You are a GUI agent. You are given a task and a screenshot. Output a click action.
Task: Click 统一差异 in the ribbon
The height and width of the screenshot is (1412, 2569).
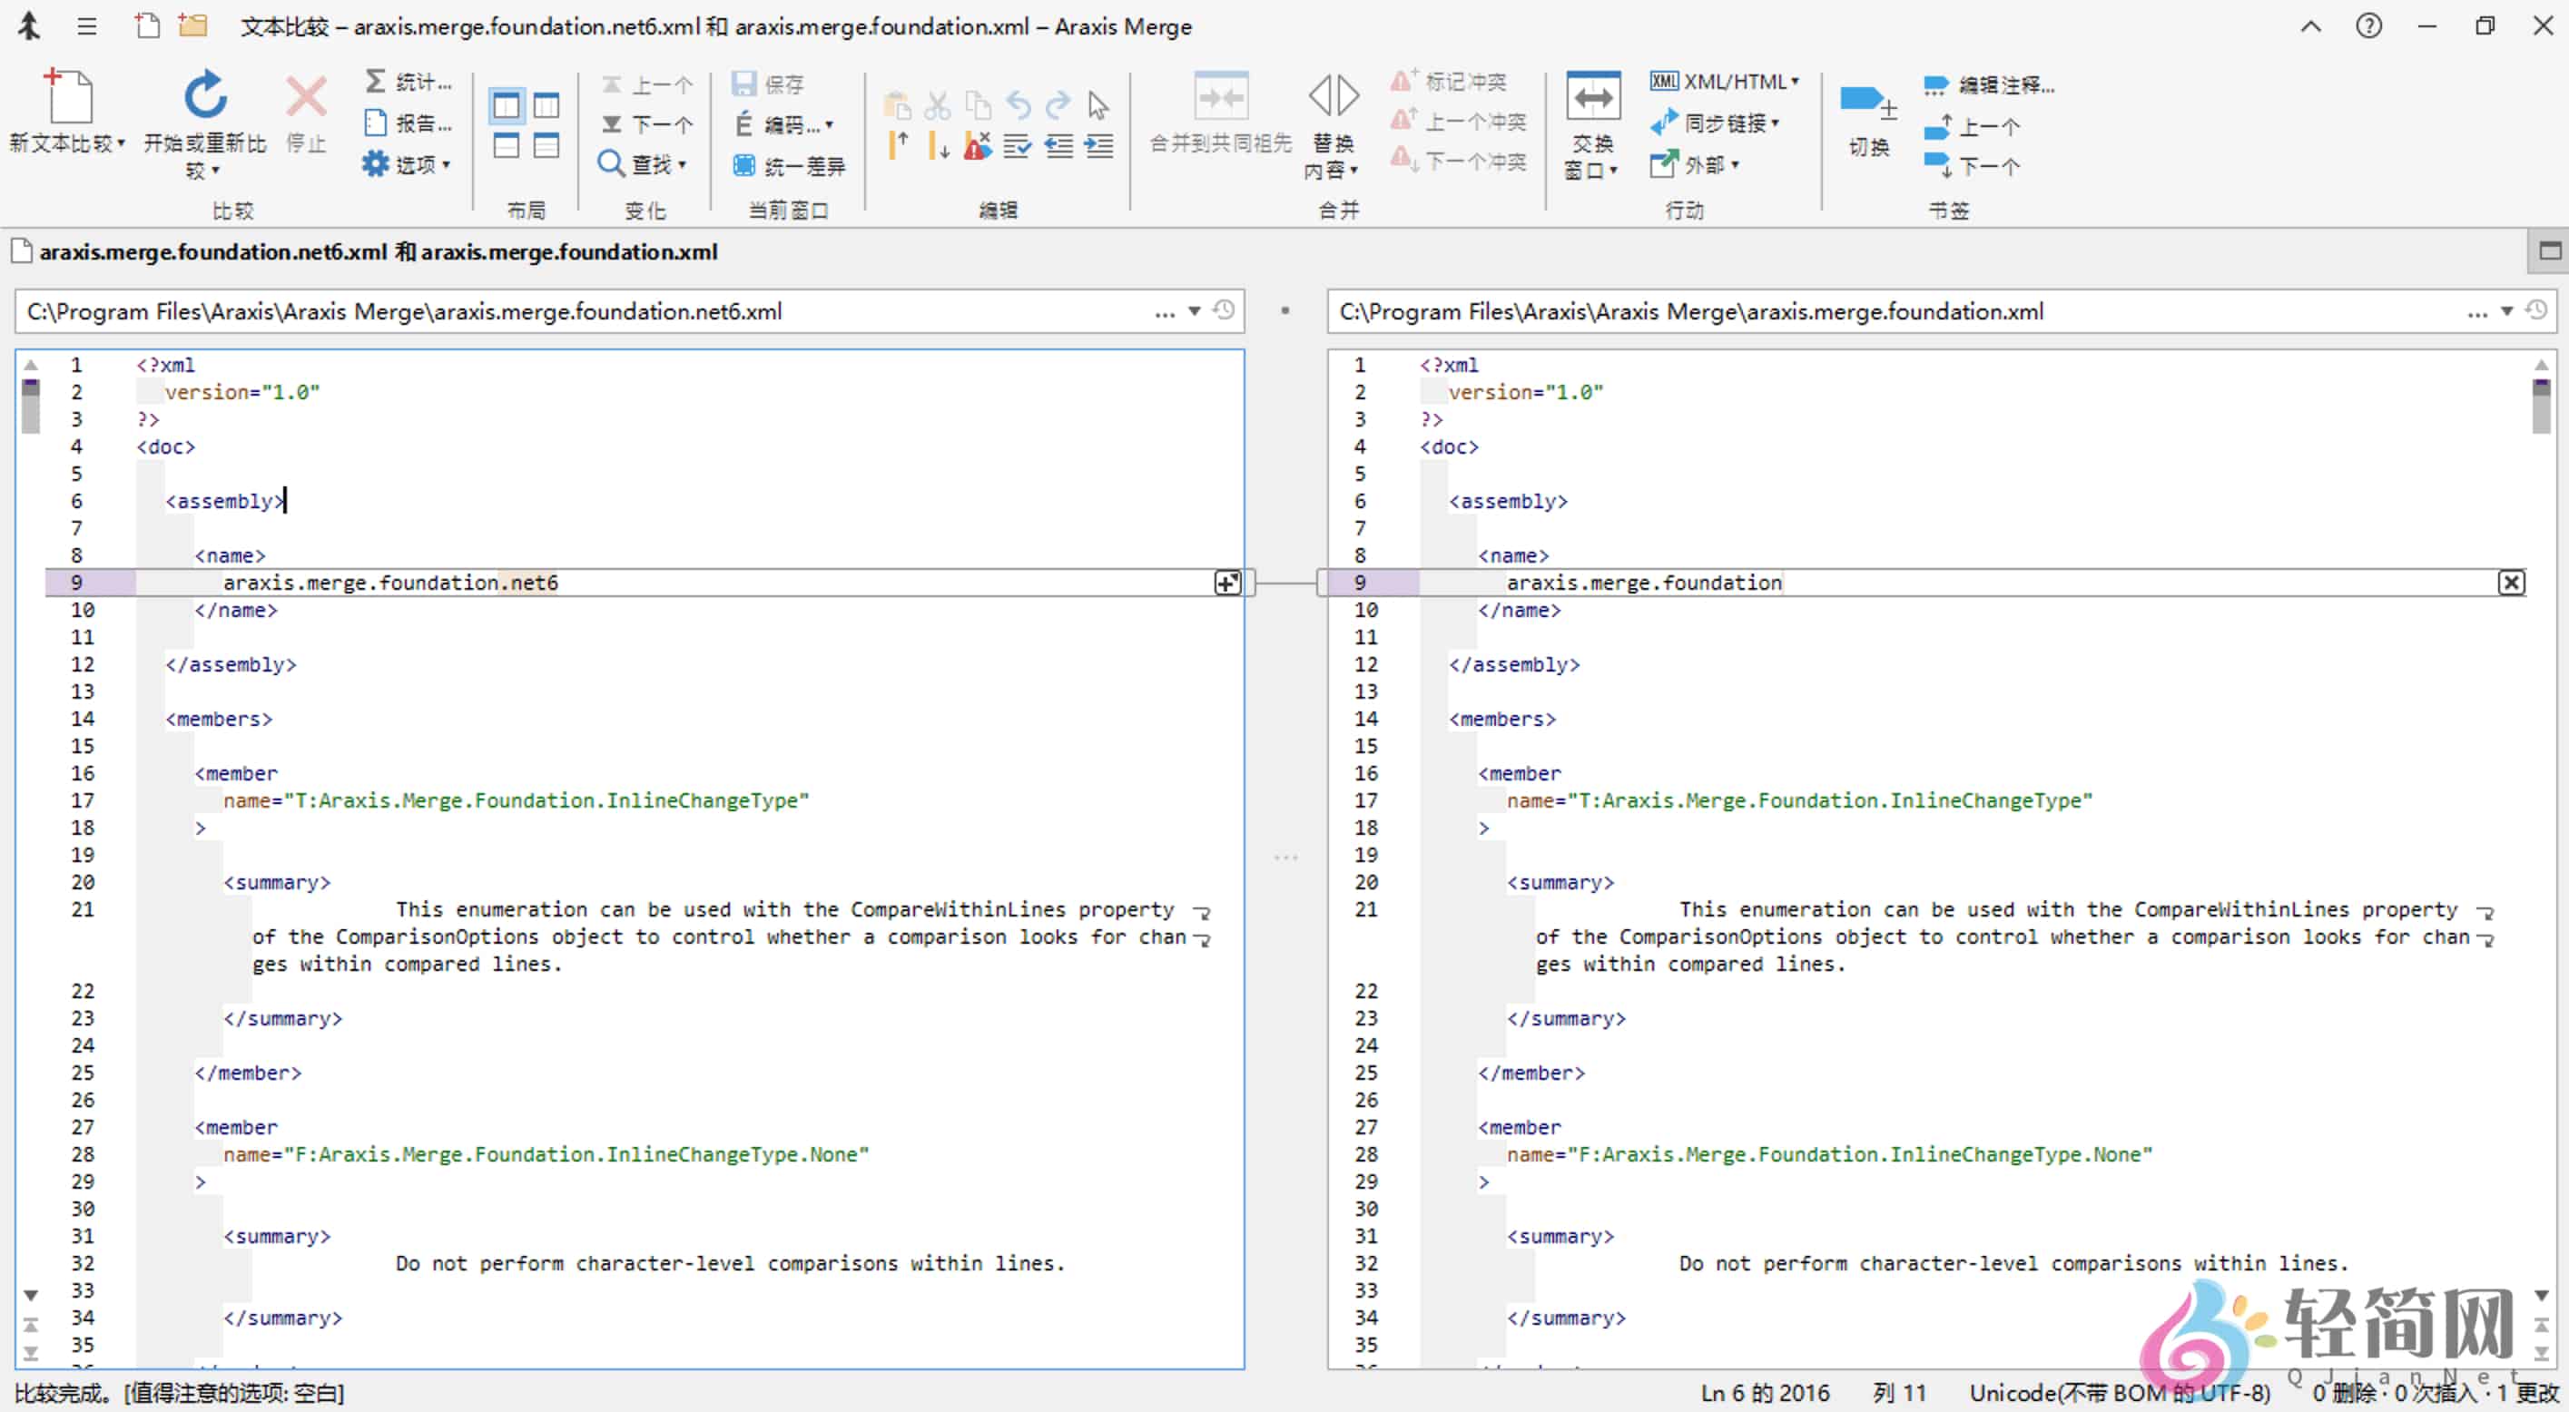point(789,165)
